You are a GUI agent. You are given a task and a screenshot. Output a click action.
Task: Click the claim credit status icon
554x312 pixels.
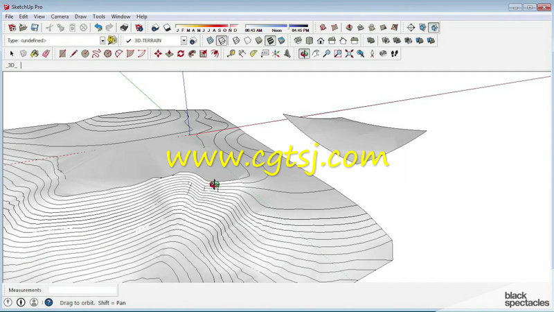pos(21,302)
